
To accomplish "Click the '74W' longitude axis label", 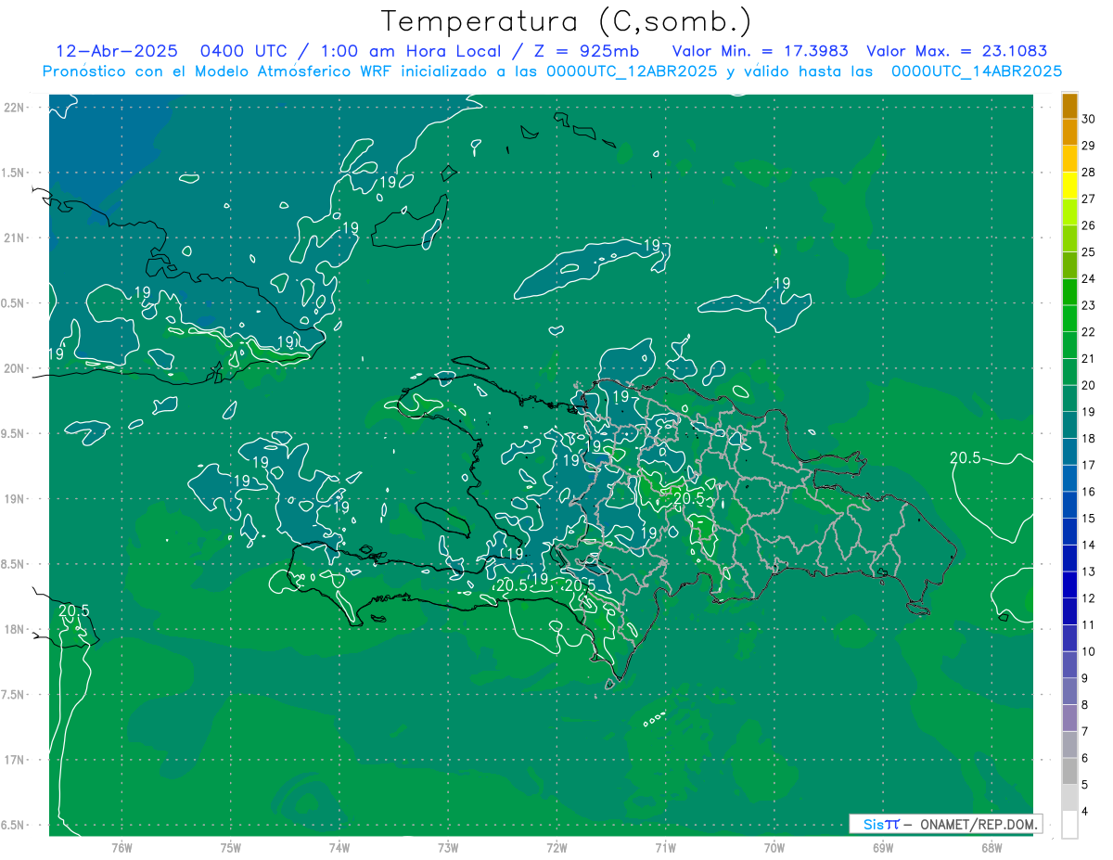I will (339, 848).
